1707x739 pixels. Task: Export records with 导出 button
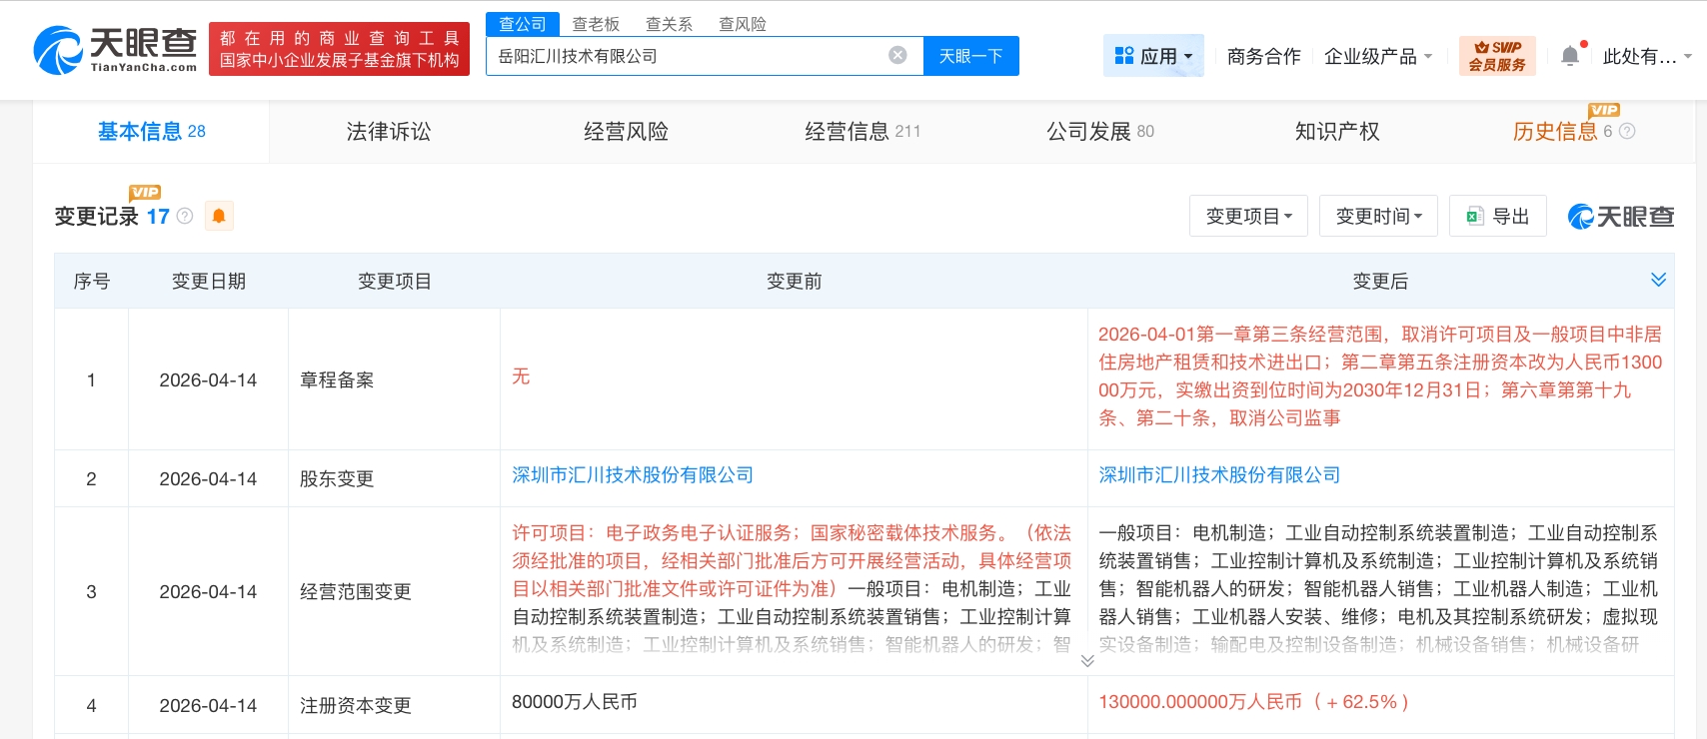coord(1497,216)
